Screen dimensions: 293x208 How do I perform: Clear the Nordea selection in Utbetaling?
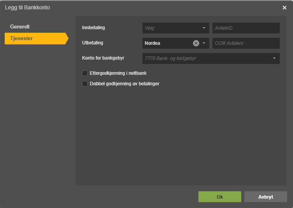[x=196, y=43]
